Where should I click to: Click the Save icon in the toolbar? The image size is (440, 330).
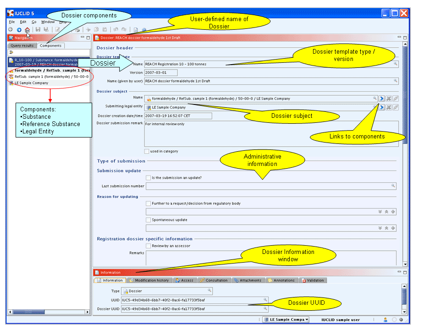point(38,30)
